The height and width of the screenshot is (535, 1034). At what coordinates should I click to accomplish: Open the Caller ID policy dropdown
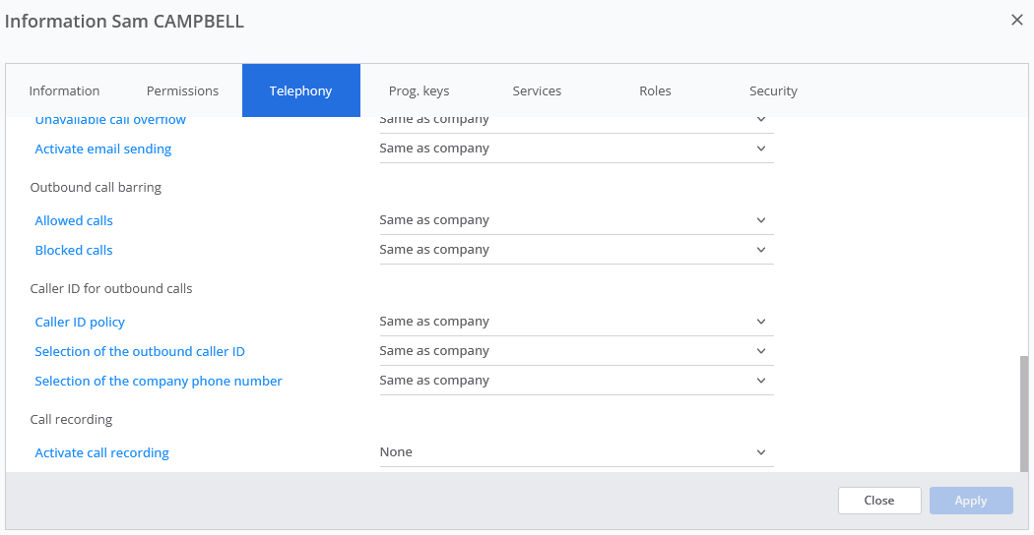click(576, 322)
